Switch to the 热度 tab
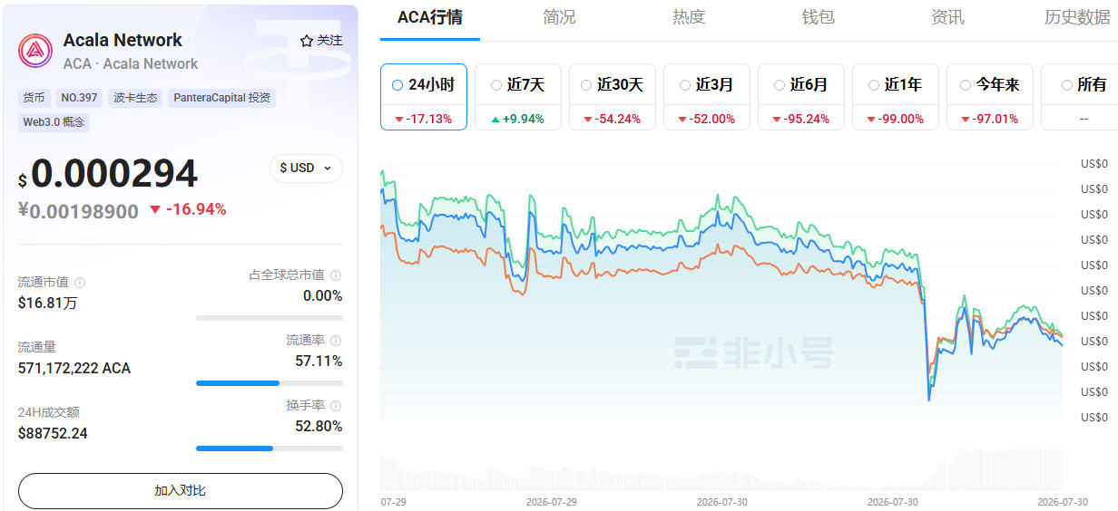 [689, 17]
